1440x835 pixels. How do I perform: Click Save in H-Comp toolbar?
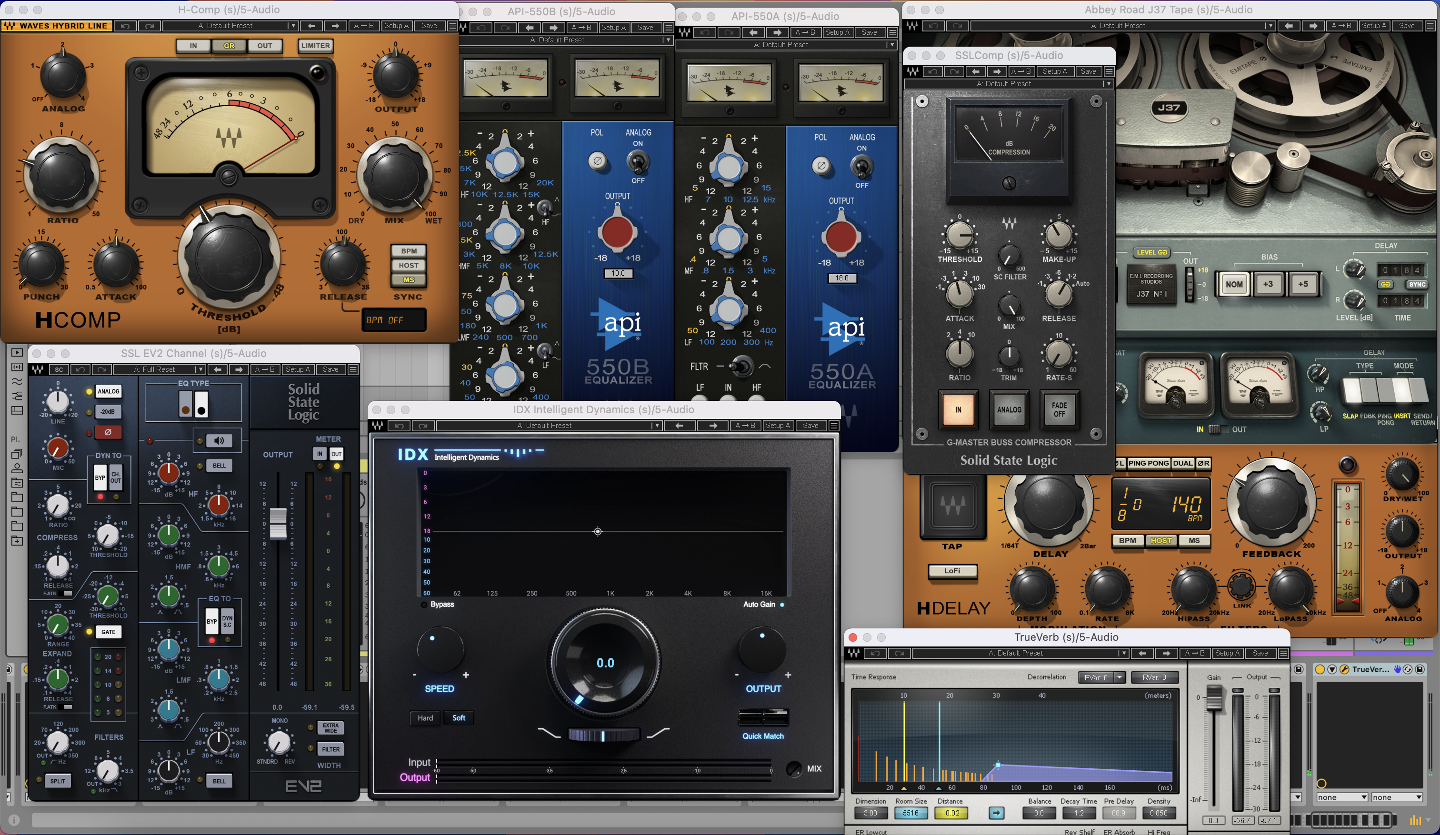pyautogui.click(x=429, y=26)
